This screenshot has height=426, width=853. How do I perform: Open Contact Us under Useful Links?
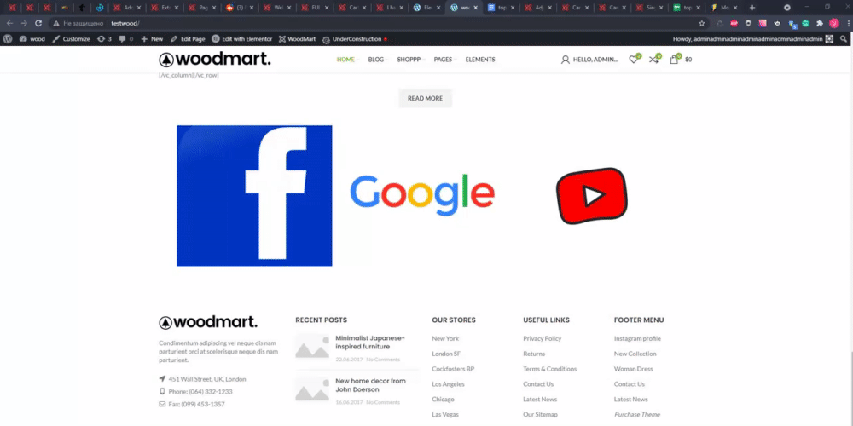coord(538,384)
